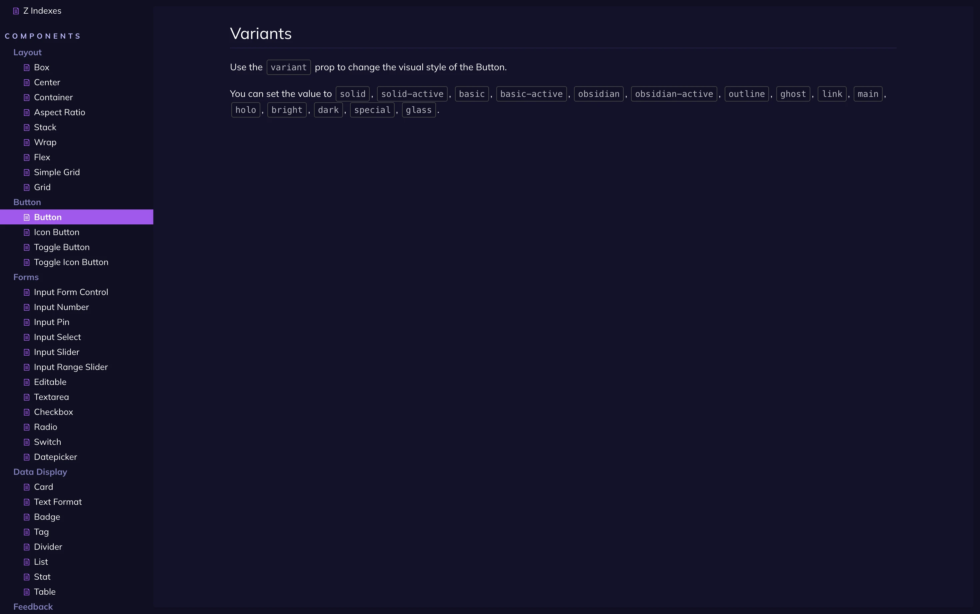Open the Tag component page
The image size is (980, 614).
[x=41, y=532]
